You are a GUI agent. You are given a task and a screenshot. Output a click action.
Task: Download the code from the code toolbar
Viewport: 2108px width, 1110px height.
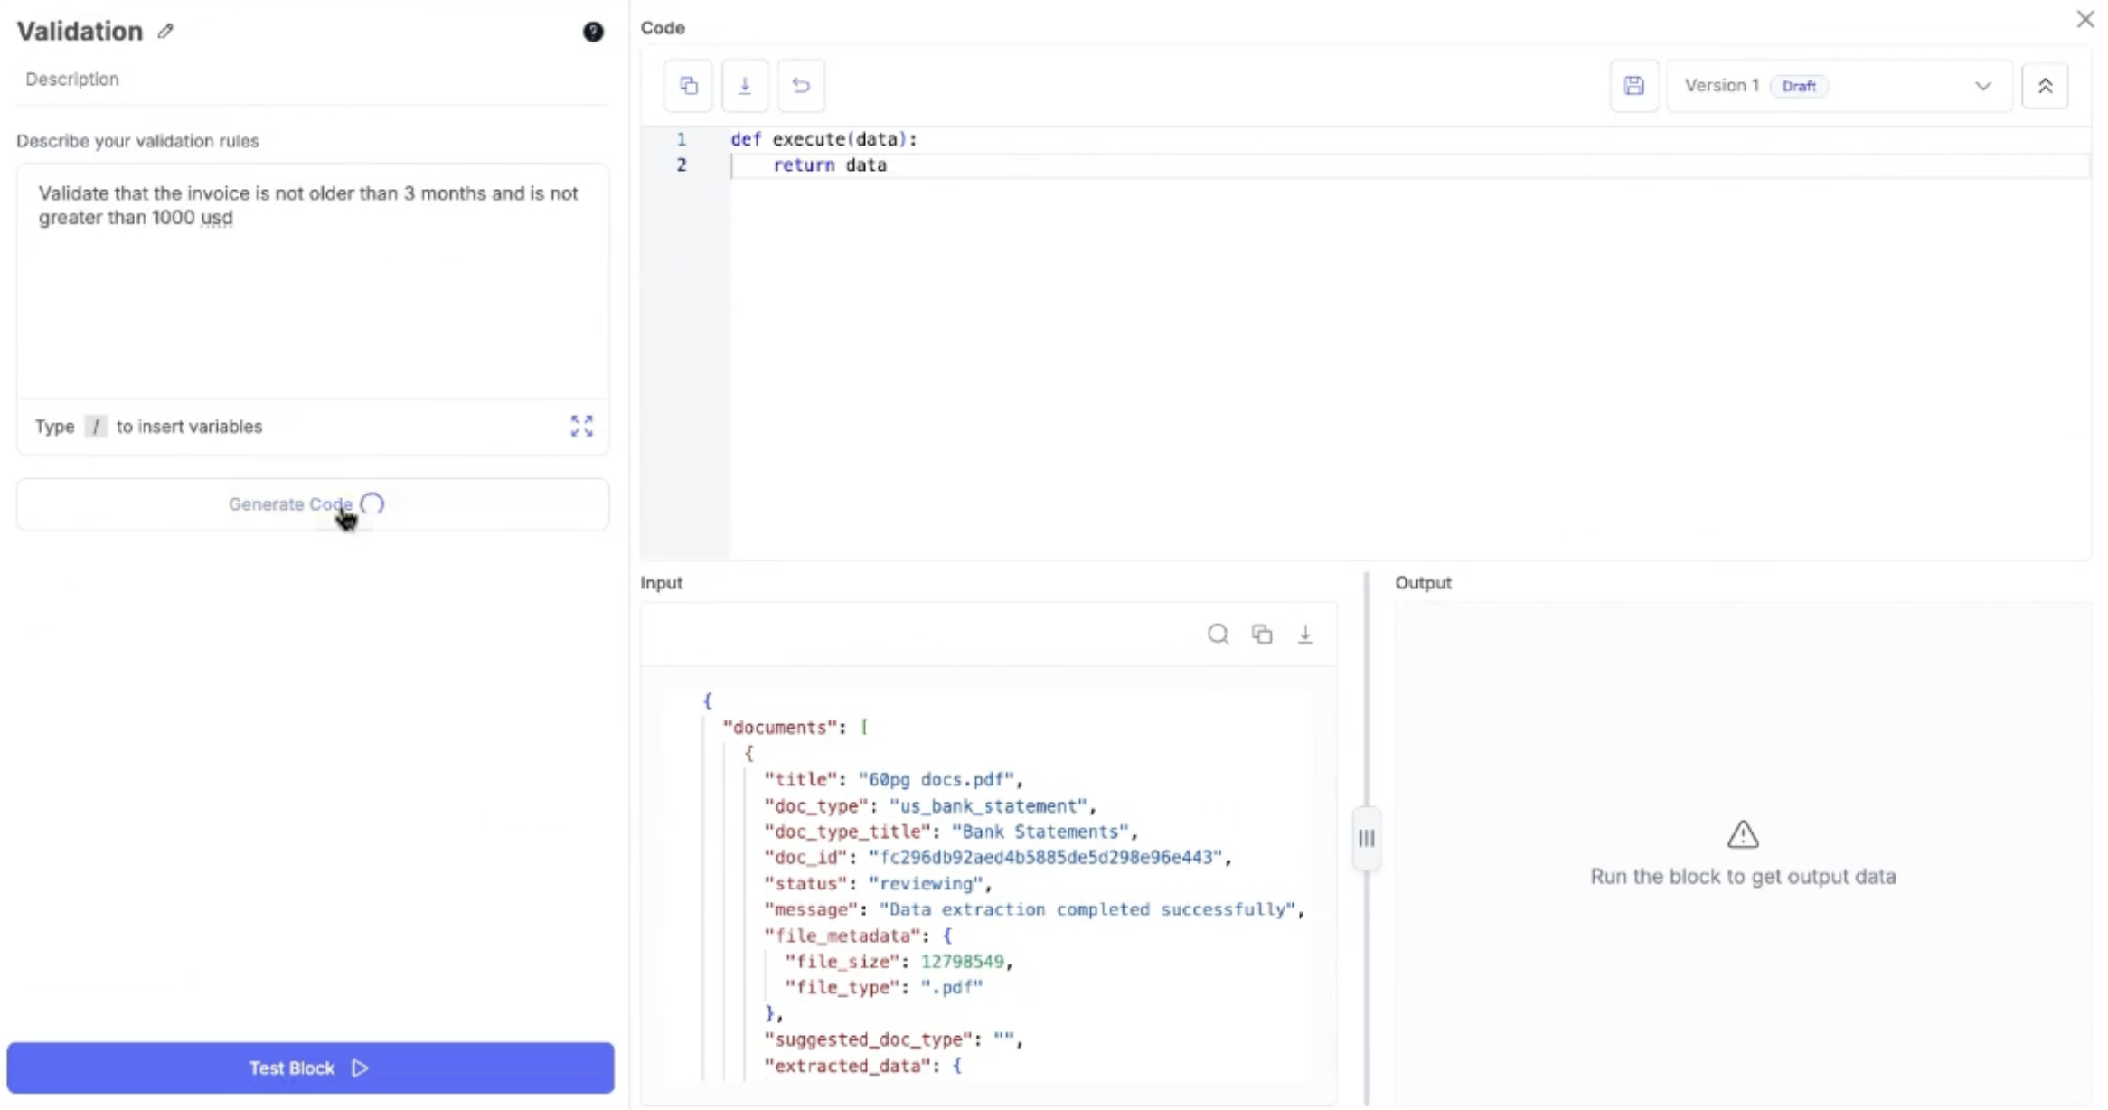pyautogui.click(x=745, y=86)
